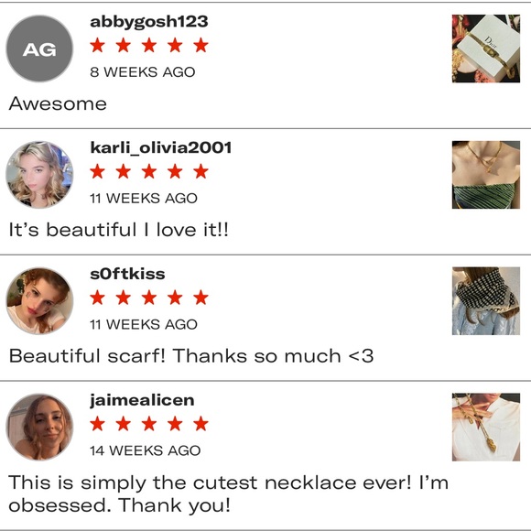Click the "14 WEEKS AGO" timestamp

(146, 450)
